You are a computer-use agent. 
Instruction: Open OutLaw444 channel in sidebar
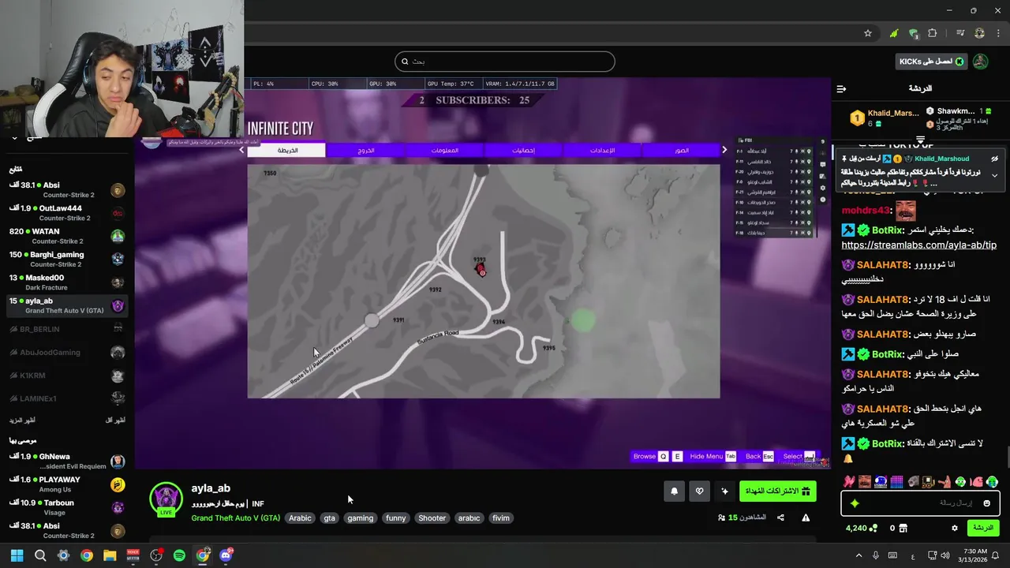point(67,213)
